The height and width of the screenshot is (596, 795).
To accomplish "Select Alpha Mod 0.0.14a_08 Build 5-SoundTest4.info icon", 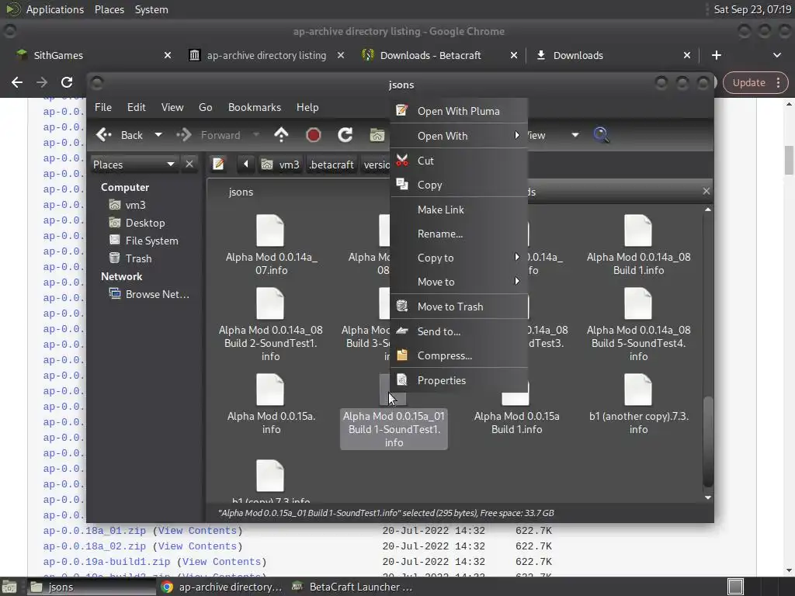I will pos(638,303).
